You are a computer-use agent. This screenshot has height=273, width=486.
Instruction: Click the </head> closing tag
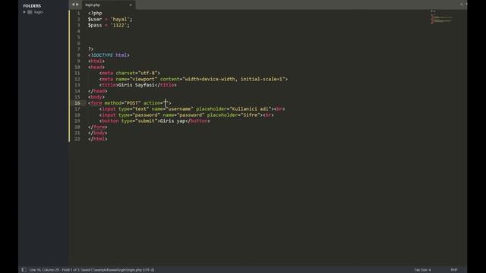[x=98, y=91]
